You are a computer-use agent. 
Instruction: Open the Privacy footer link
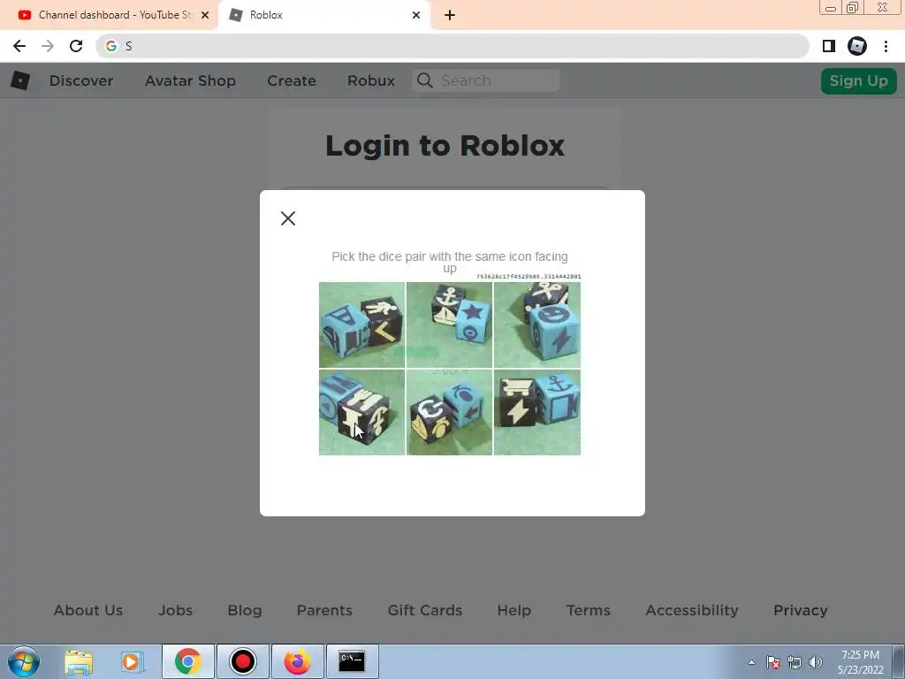coord(801,610)
